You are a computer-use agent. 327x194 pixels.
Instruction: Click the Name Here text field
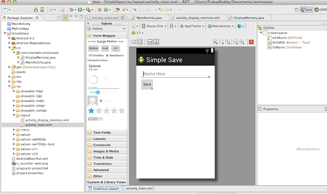tap(175, 74)
